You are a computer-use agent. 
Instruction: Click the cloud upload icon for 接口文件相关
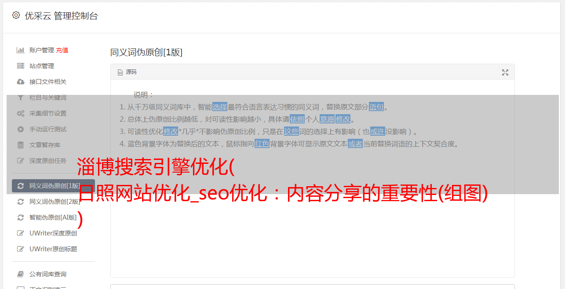[20, 82]
